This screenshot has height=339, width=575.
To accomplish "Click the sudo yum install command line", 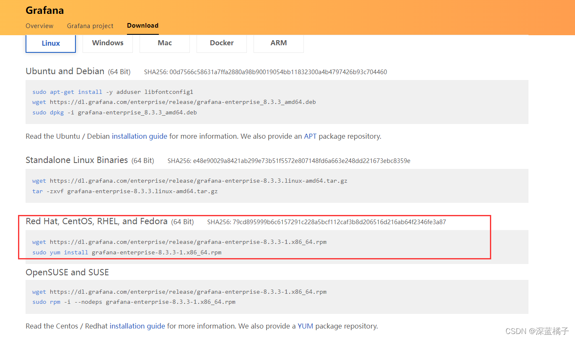I will tap(127, 252).
